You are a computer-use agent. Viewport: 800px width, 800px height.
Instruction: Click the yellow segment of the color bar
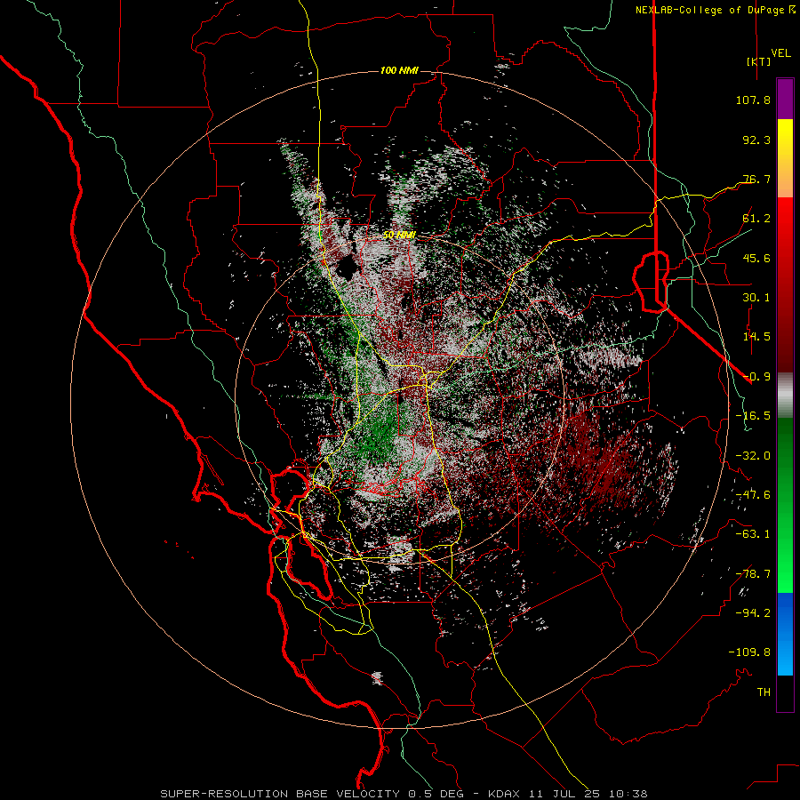click(785, 148)
